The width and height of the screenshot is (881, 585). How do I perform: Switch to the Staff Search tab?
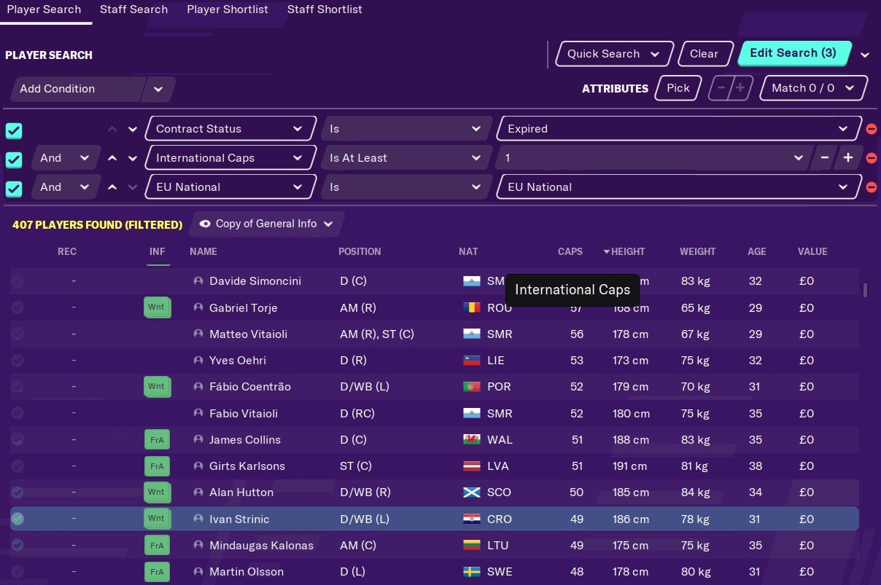133,9
